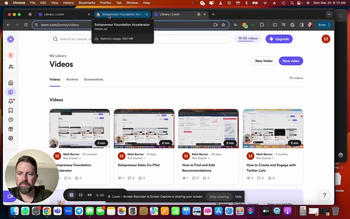Open the Profiles menu in the menu bar

(106, 3)
